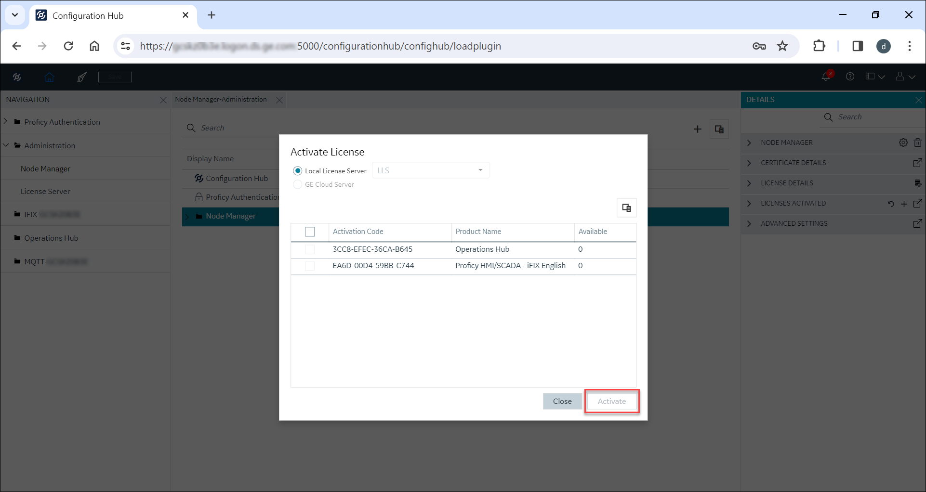Click the Details panel Search field
Screen dimensions: 926x492
point(872,117)
